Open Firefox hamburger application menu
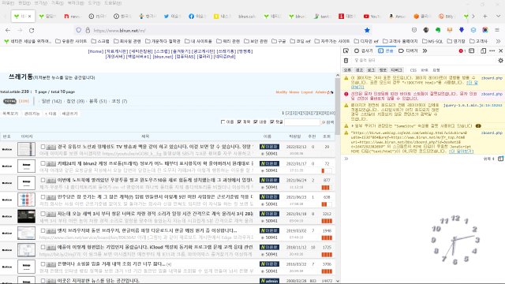Viewport: 505px width, 284px height. point(497,30)
